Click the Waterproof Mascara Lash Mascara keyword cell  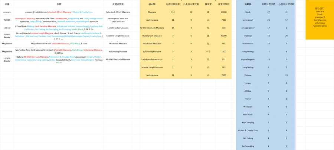click(x=118, y=20)
